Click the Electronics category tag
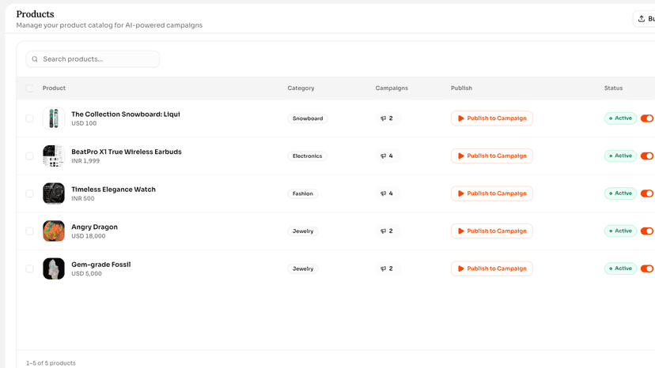The height and width of the screenshot is (368, 655). pyautogui.click(x=308, y=156)
